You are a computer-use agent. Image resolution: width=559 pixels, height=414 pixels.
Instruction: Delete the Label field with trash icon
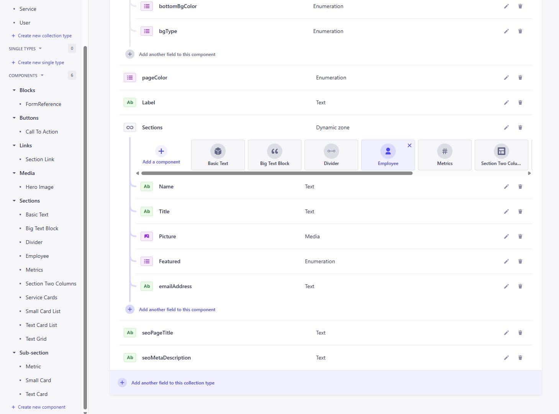tap(520, 102)
